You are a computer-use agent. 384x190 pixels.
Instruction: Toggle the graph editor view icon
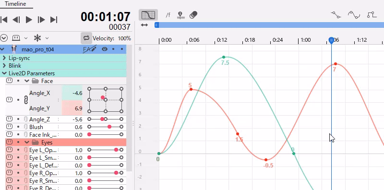coord(148,15)
